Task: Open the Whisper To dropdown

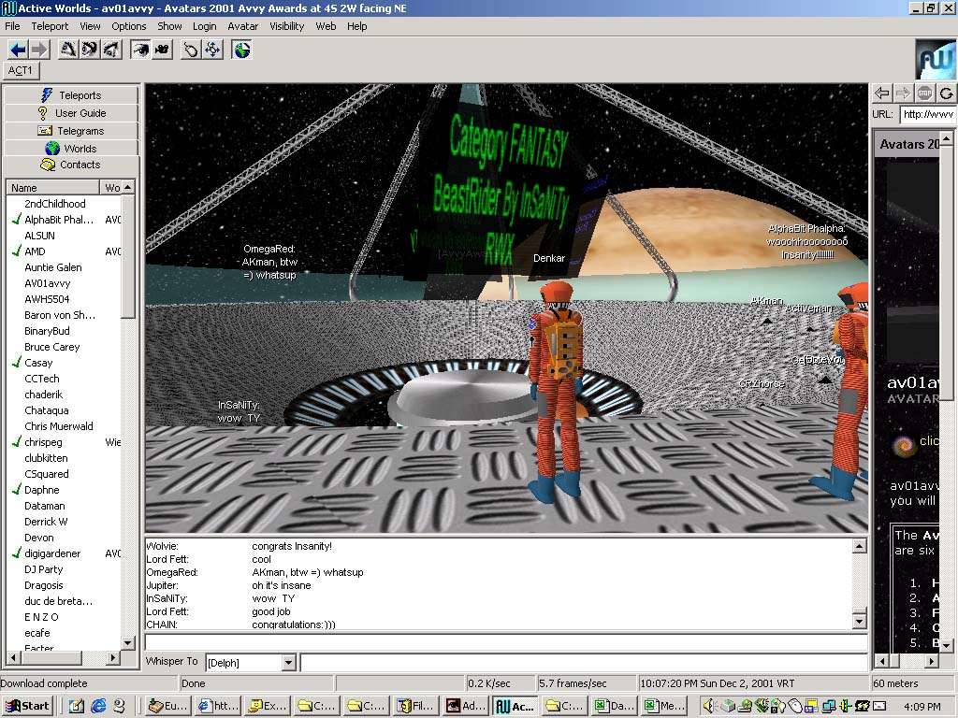Action: click(x=288, y=663)
